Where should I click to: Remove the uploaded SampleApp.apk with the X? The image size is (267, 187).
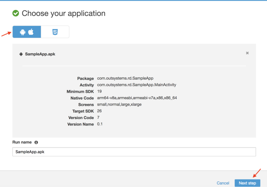(x=247, y=53)
